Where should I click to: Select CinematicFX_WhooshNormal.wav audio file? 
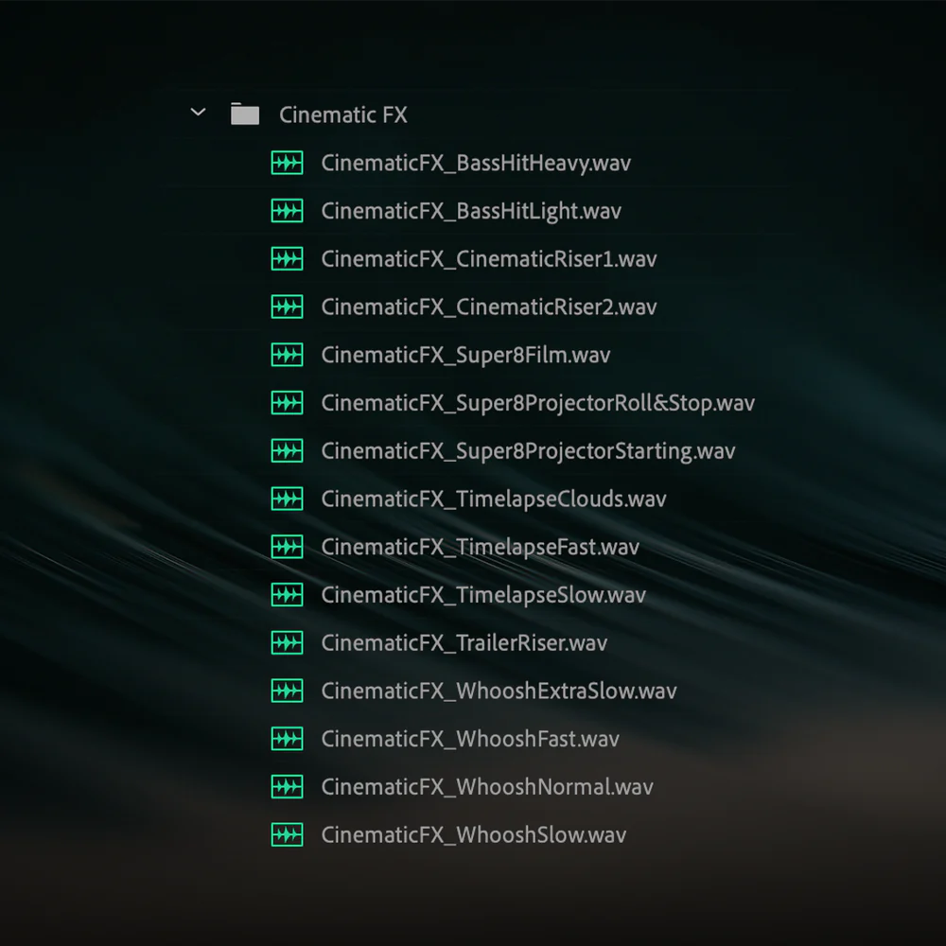point(487,787)
